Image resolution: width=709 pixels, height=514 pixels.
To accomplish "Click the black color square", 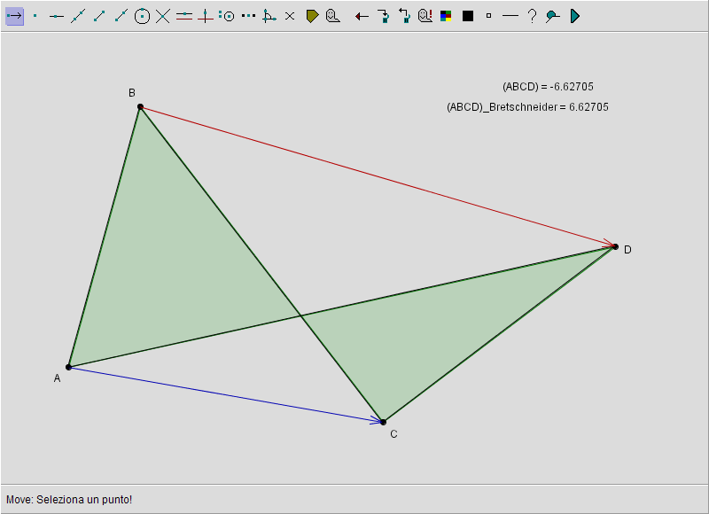I will coord(468,16).
